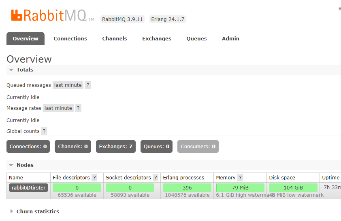The height and width of the screenshot is (221, 341).
Task: Click the Name column header
Action: (x=16, y=178)
